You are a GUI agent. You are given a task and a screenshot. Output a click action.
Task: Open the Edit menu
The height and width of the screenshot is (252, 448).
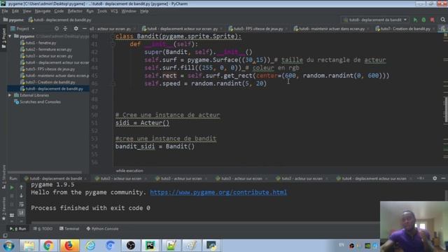coord(15,11)
